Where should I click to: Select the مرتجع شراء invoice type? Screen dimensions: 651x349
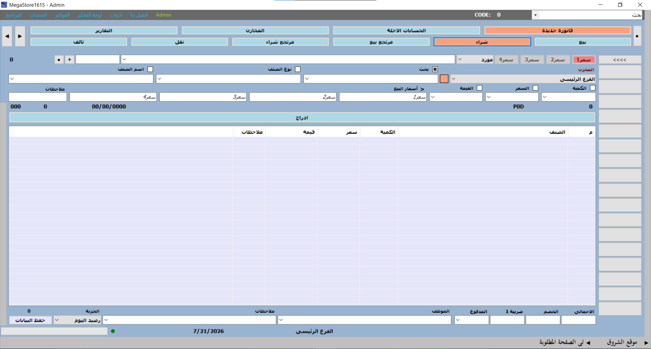click(280, 42)
